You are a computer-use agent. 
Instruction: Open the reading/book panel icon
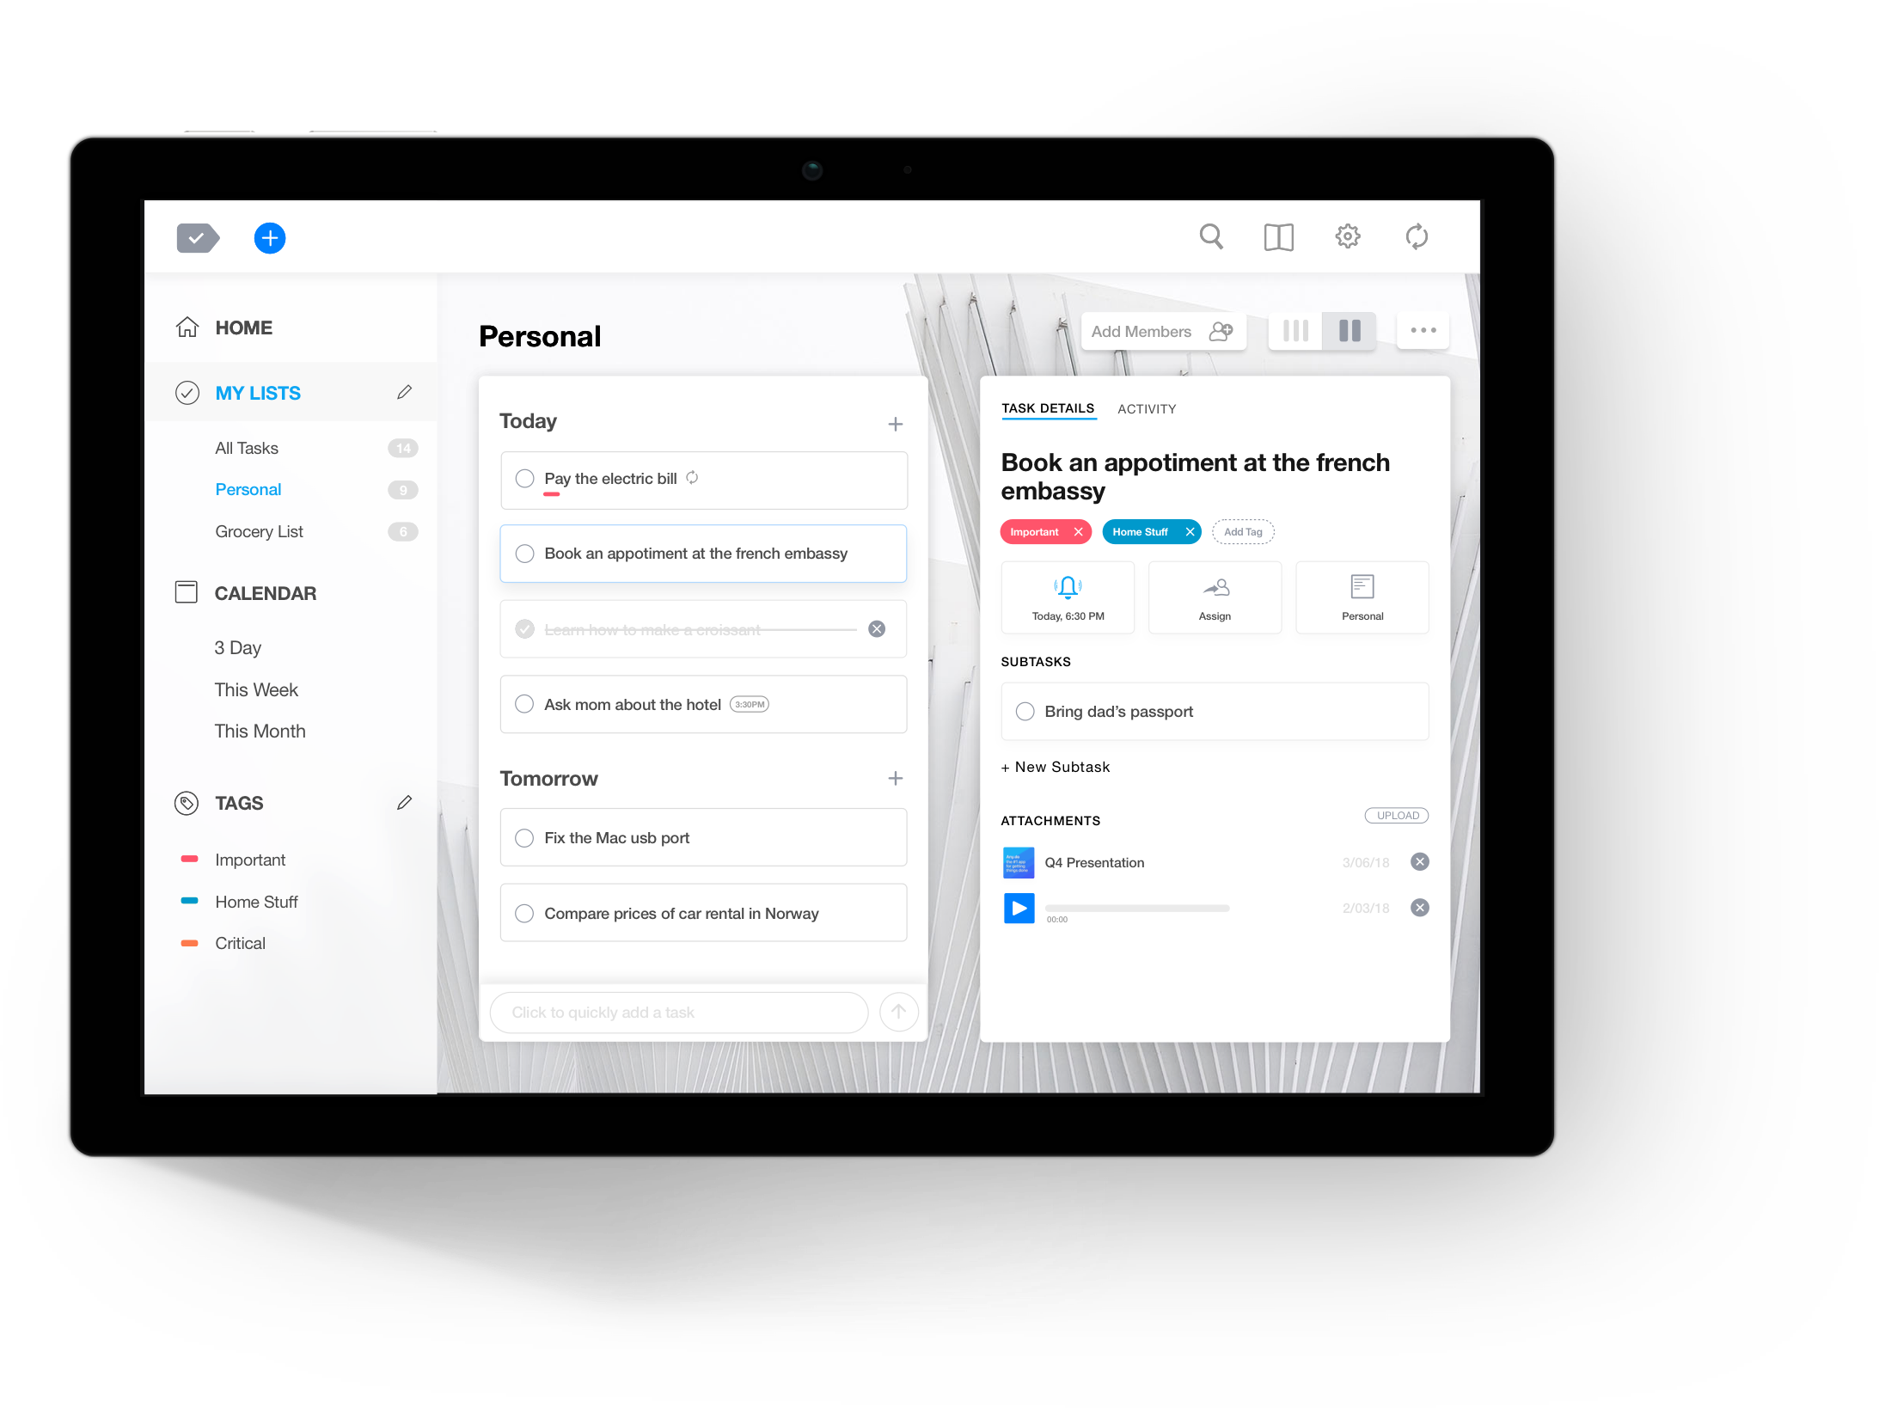click(1277, 236)
